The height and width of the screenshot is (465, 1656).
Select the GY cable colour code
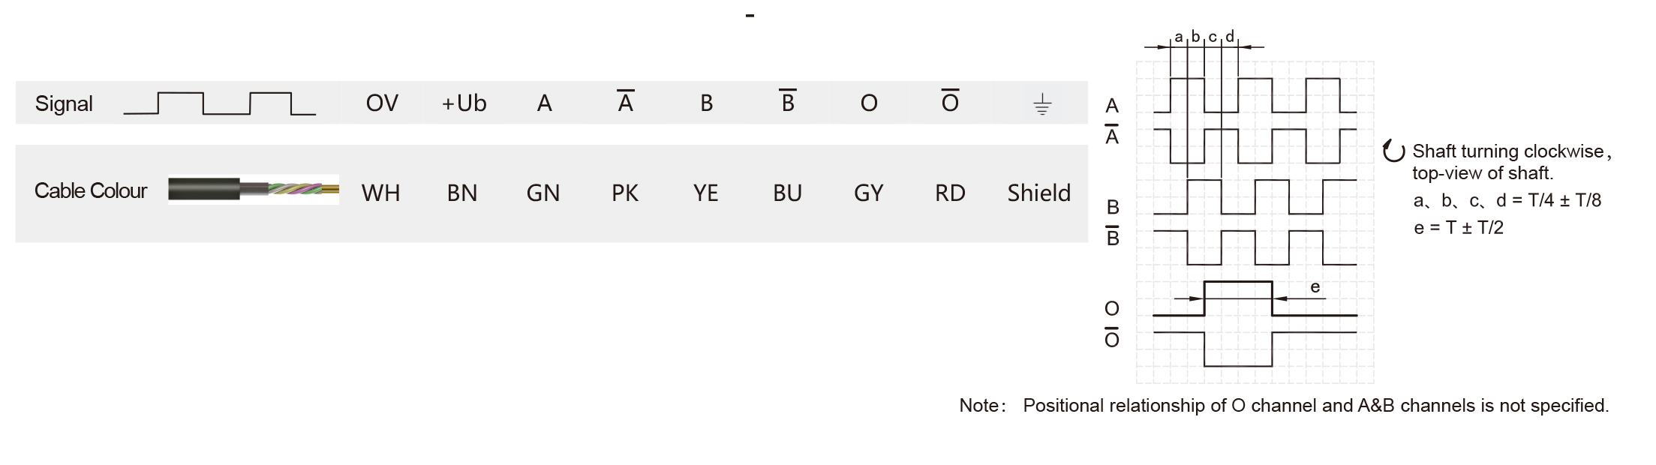868,193
